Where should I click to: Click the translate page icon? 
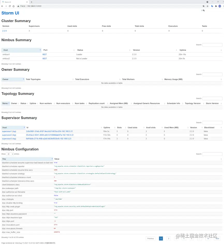[x=204, y=6]
